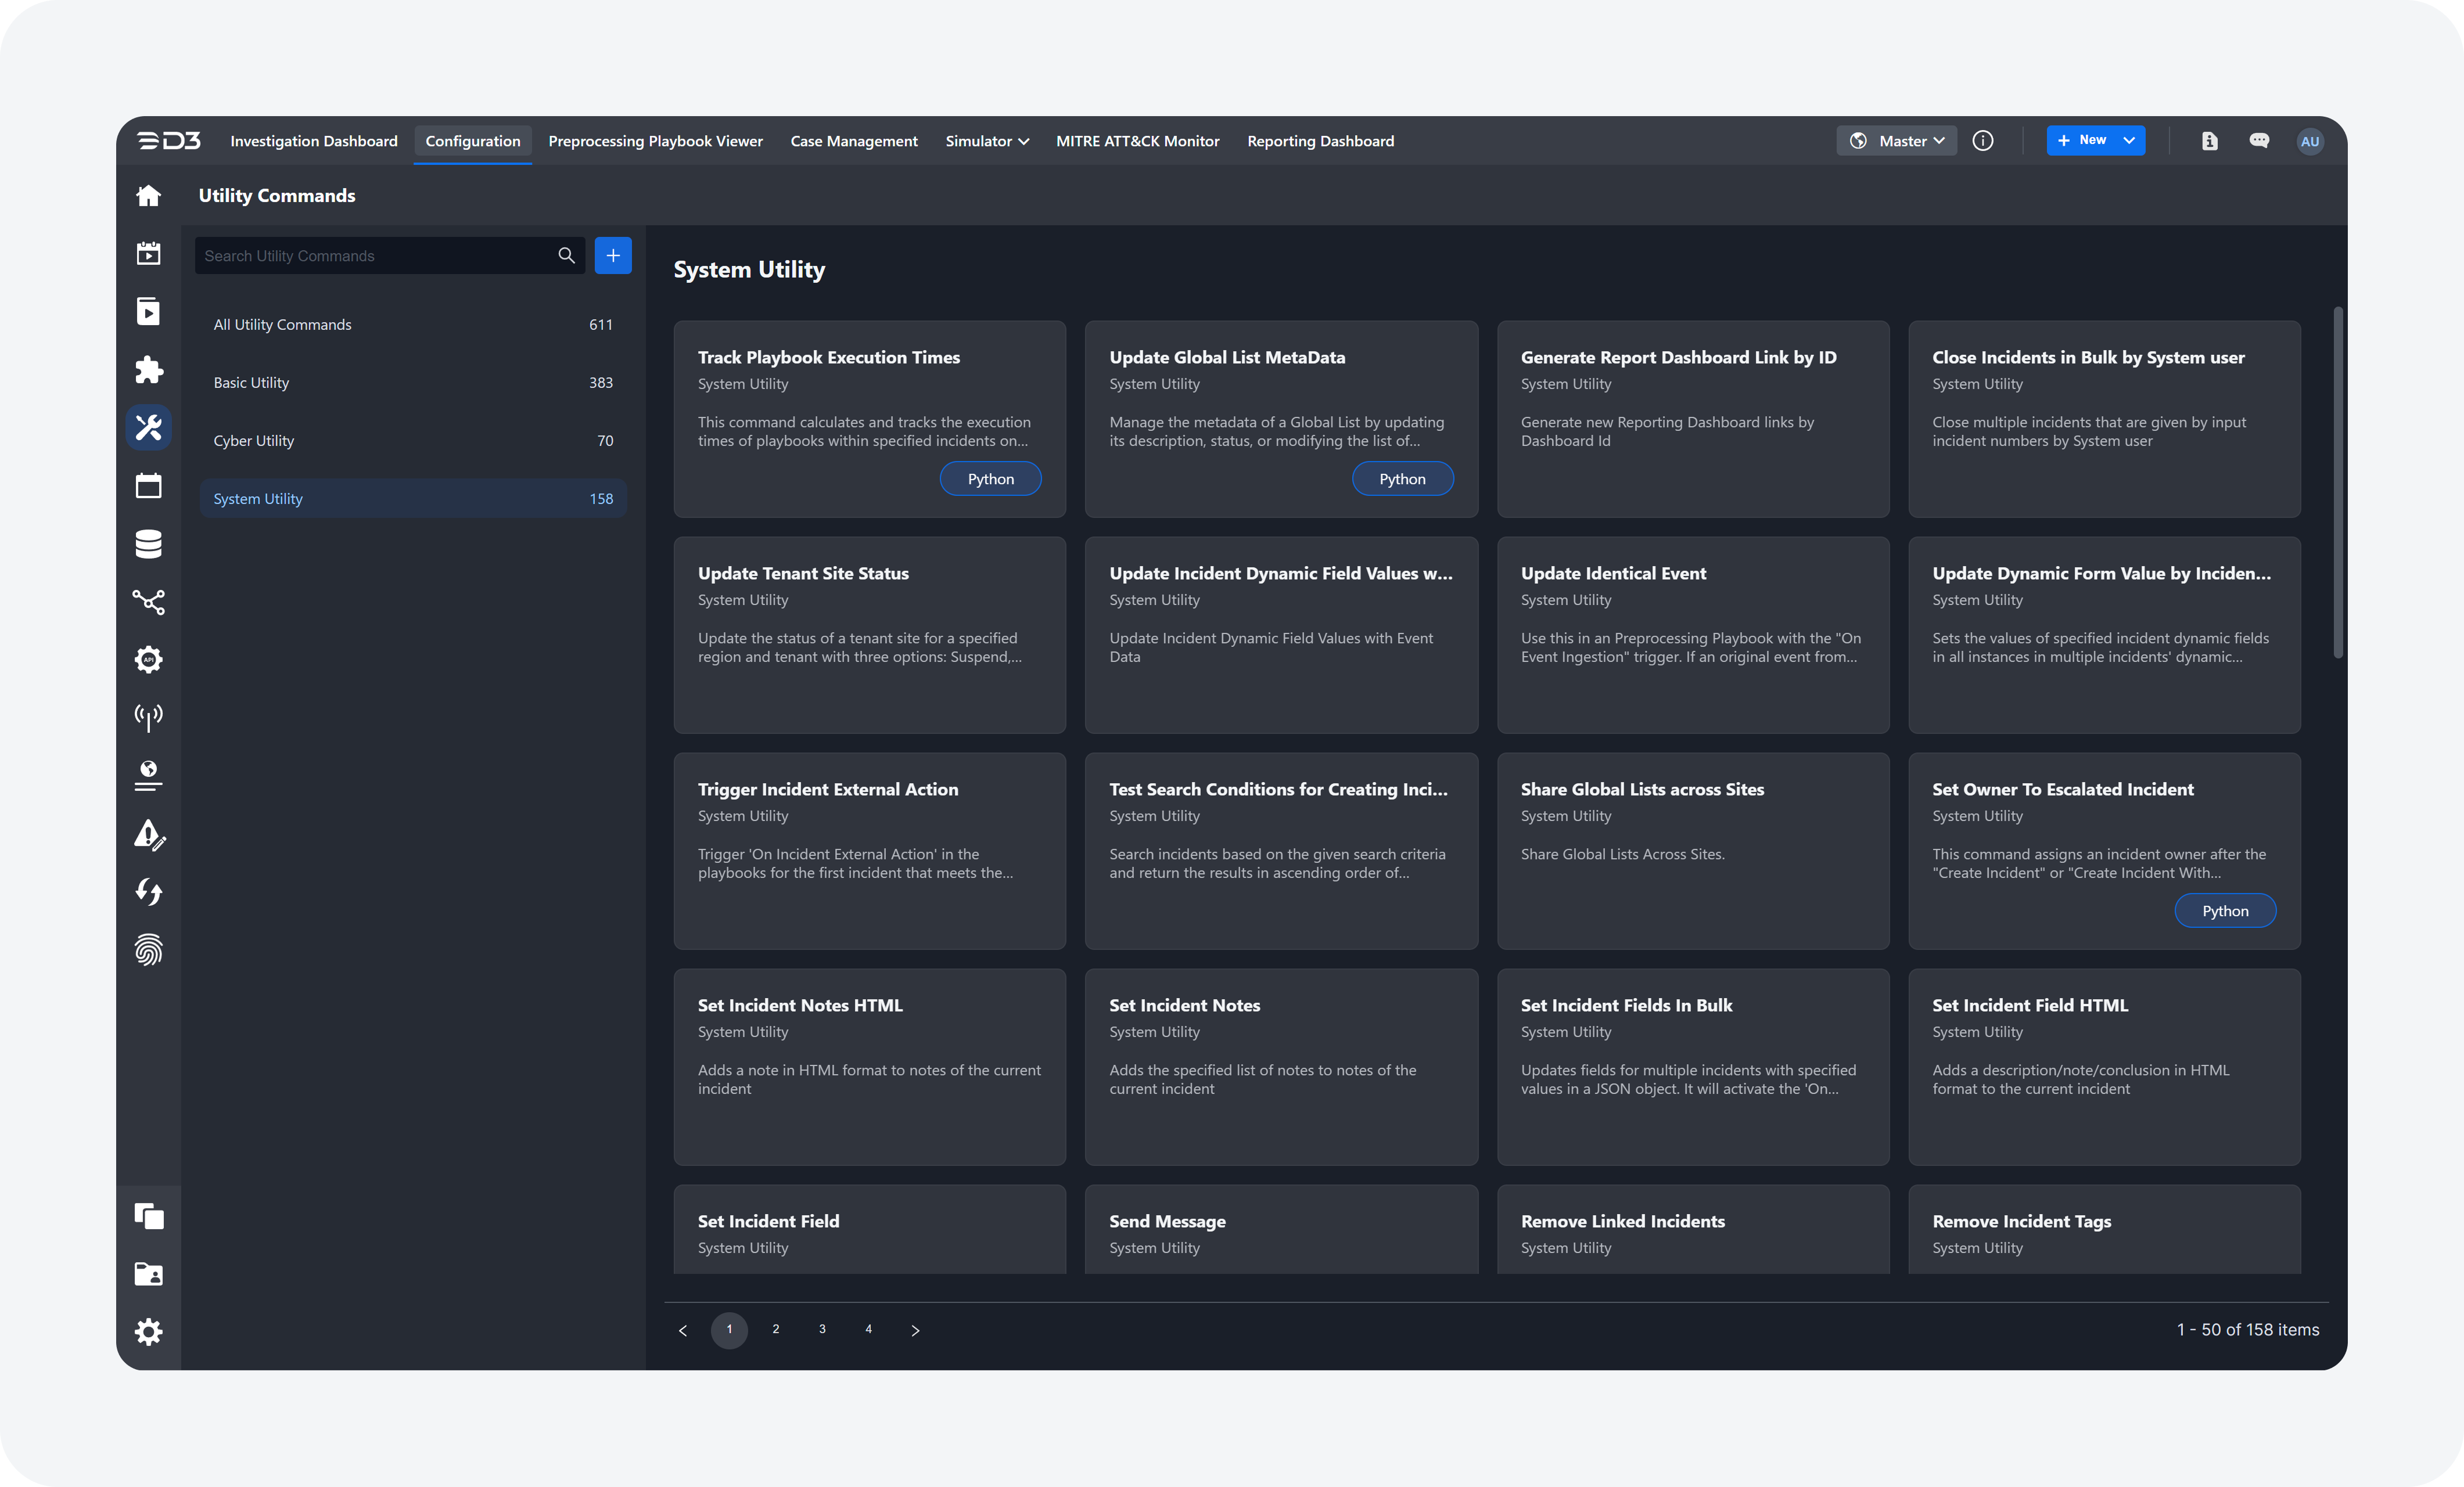2464x1487 pixels.
Task: Switch to Investigation Dashboard tab
Action: pyautogui.click(x=314, y=141)
